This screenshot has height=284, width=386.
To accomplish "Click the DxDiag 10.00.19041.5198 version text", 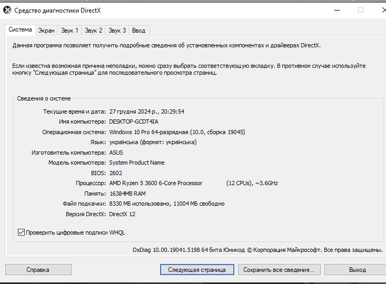I will (x=258, y=250).
